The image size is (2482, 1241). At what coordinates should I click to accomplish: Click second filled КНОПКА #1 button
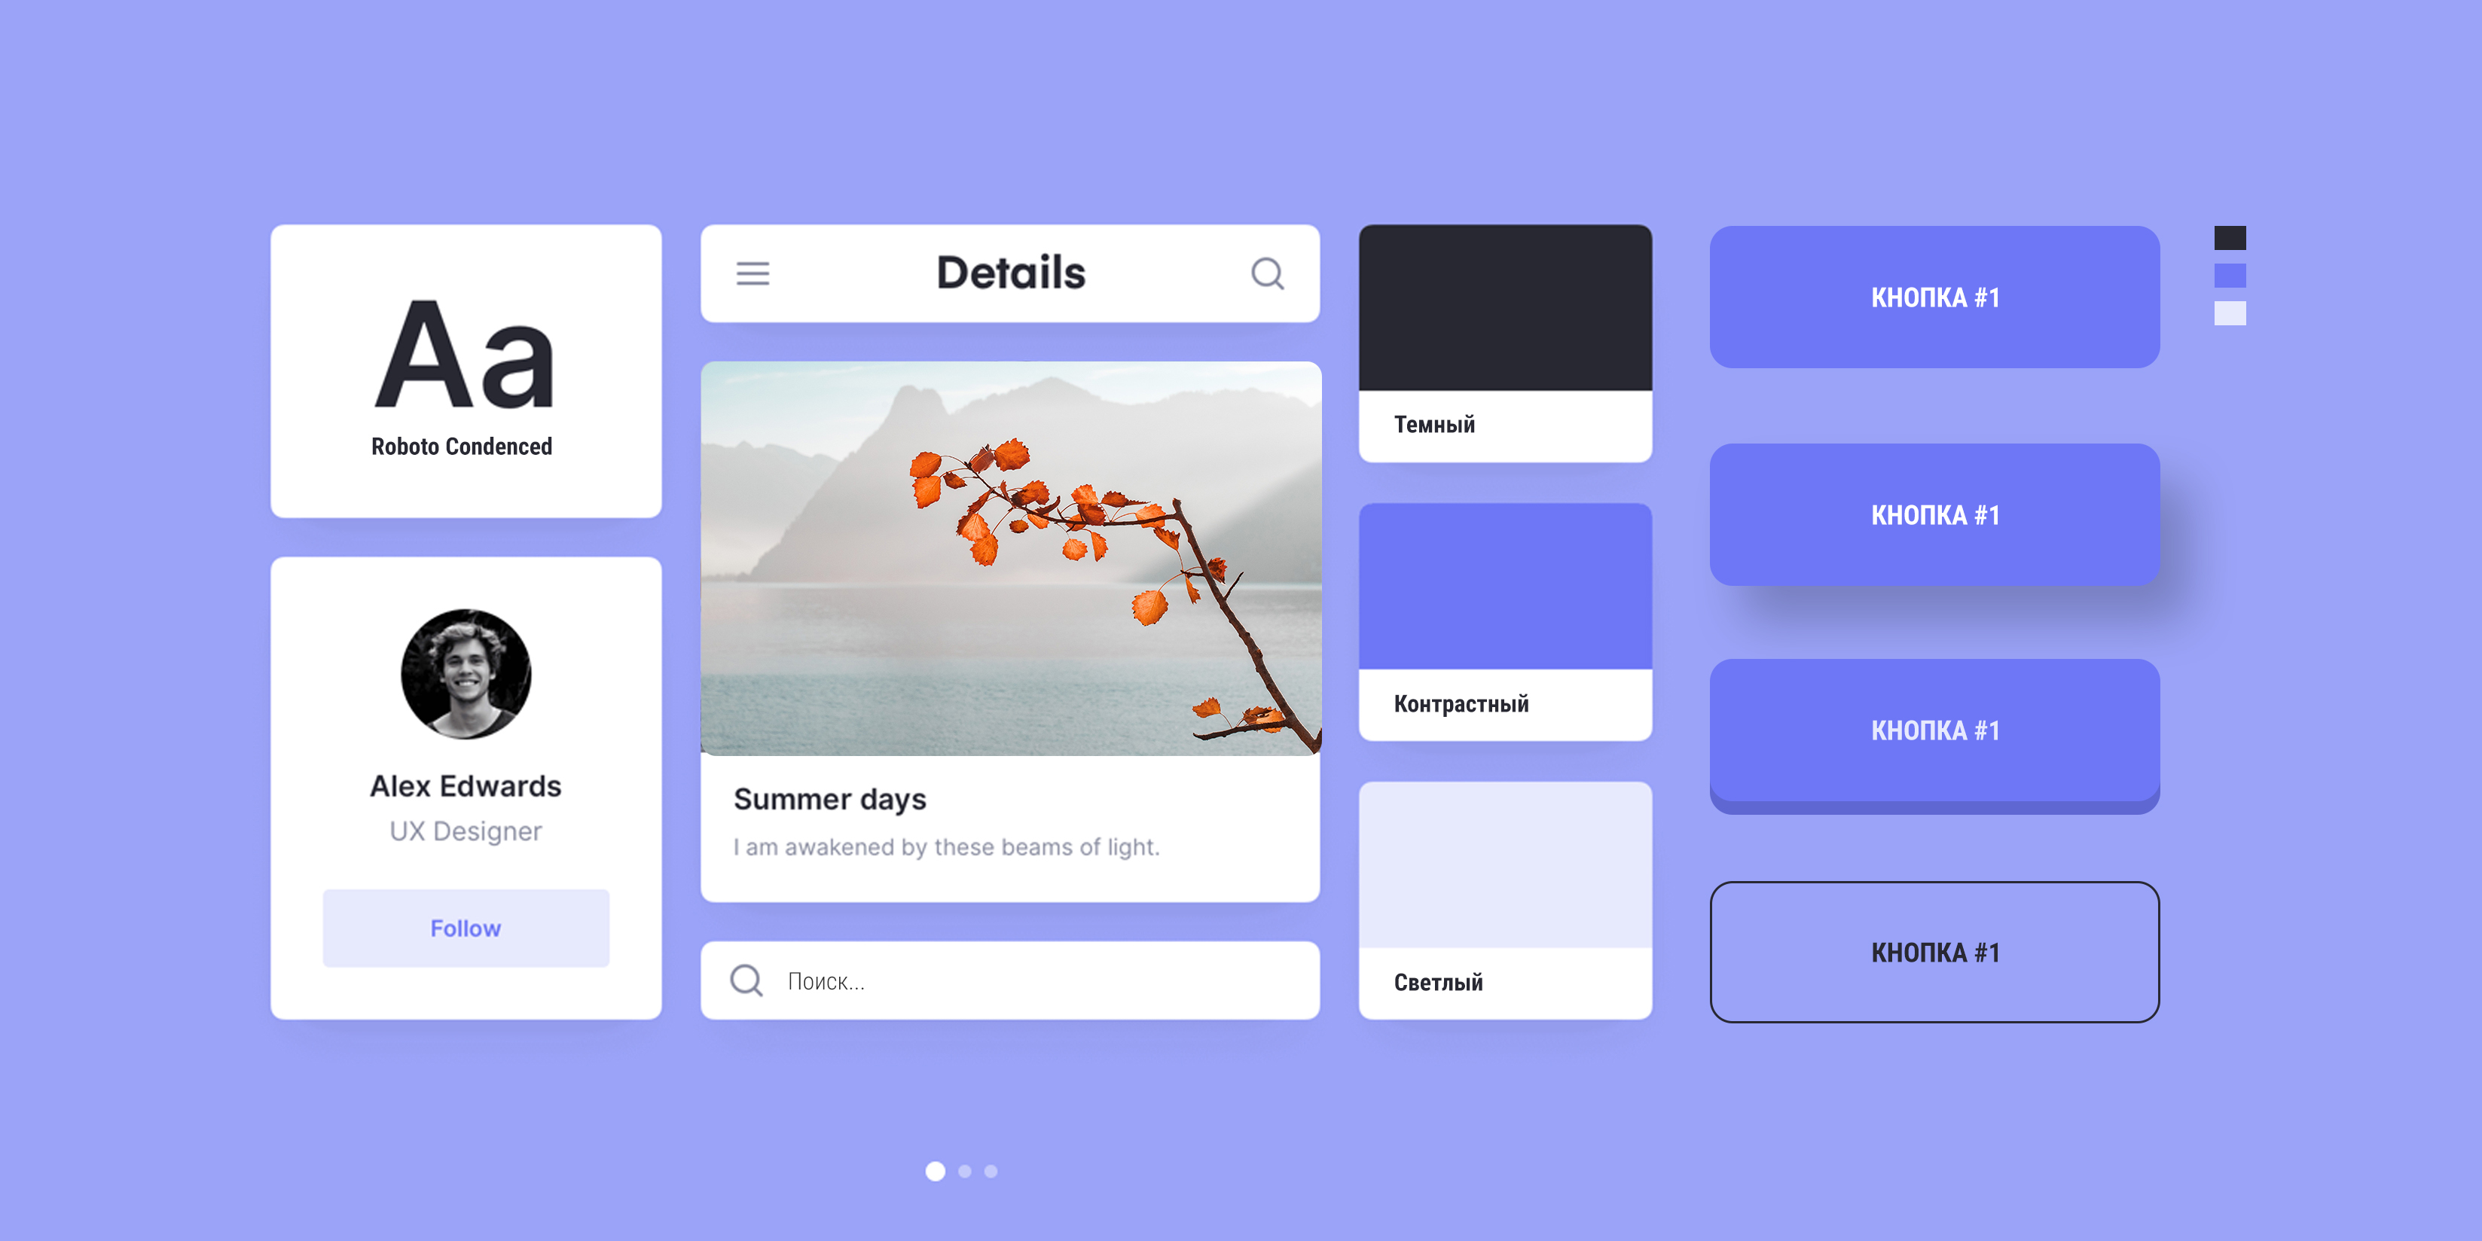(1934, 514)
